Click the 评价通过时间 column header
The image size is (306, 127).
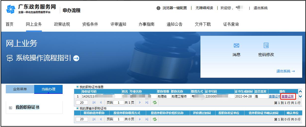[203, 113]
